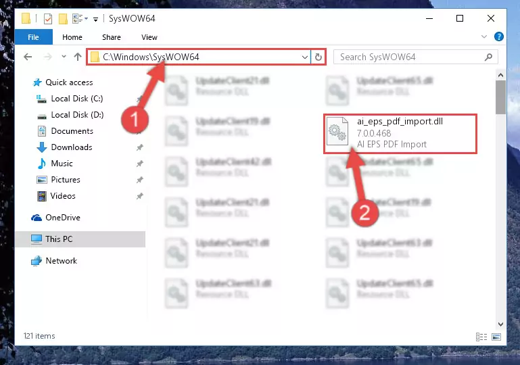Viewport: 520px width, 365px height.
Task: Click the folder icon in title bar
Action: pyautogui.click(x=26, y=18)
